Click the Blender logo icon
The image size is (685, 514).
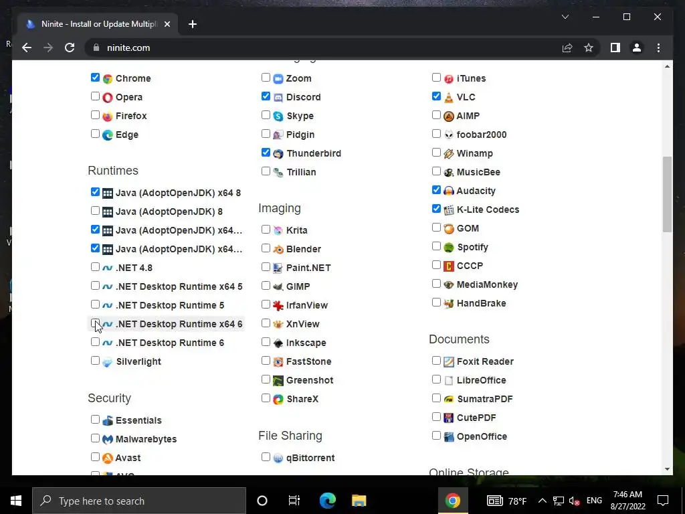(x=278, y=250)
